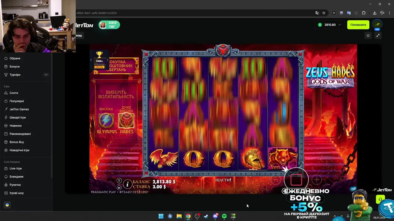
Task: Switch to Chrome in the taskbar
Action: pos(188,216)
